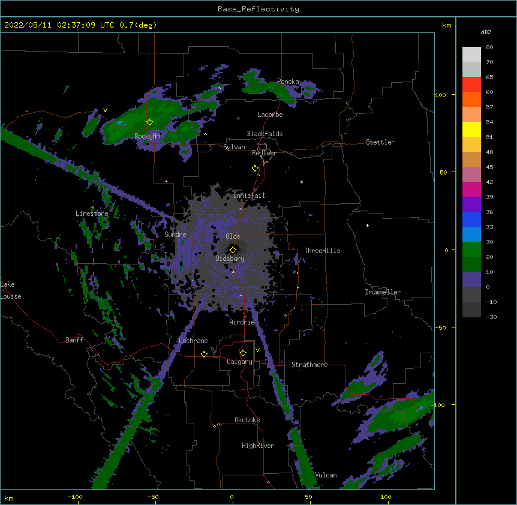Click the red 60–65 dBZ legend band
517x505 pixels.
(x=471, y=85)
